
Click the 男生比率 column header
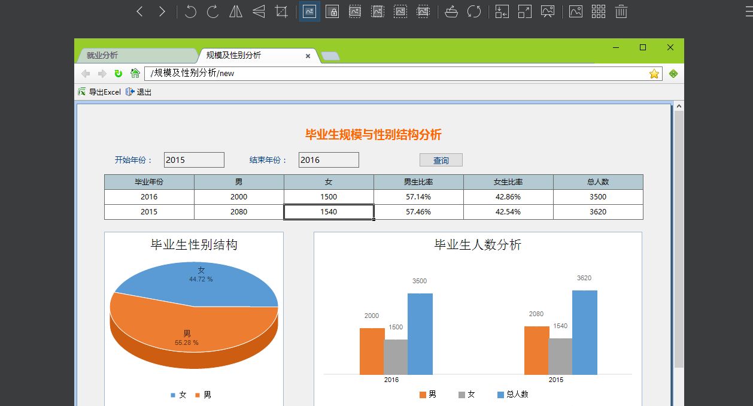[x=418, y=182]
